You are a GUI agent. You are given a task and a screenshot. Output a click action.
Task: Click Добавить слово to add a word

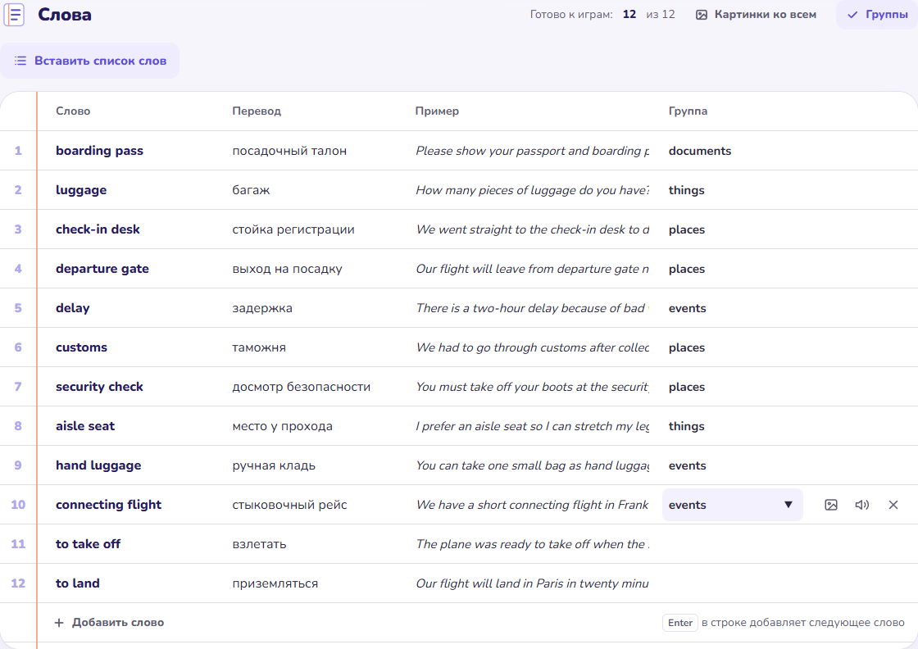tap(109, 623)
